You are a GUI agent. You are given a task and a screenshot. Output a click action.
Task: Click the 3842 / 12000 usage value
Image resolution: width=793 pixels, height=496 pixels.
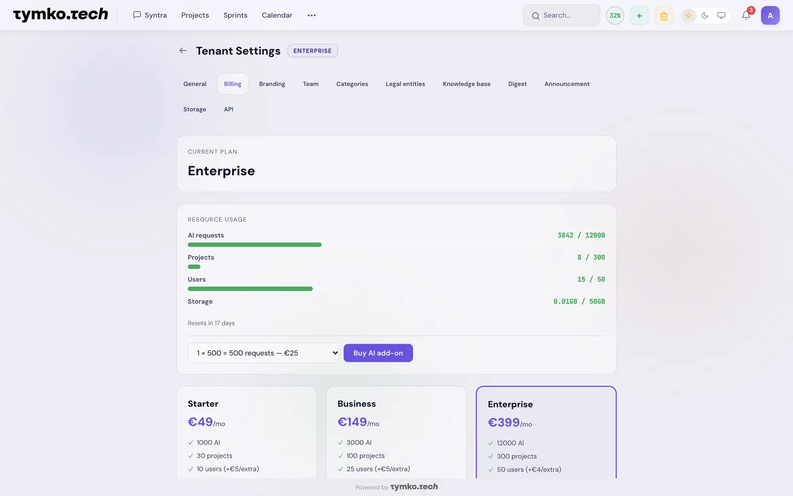[581, 235]
